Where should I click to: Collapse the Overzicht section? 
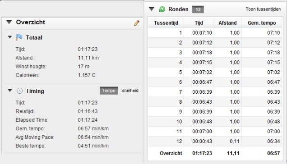coord(9,22)
